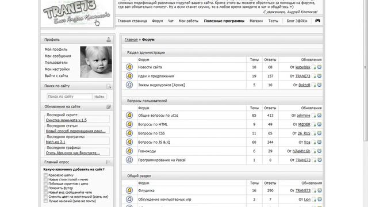The image size is (368, 207).
Task: Check the Побольше скриптов с демо option
Action: tap(45, 184)
